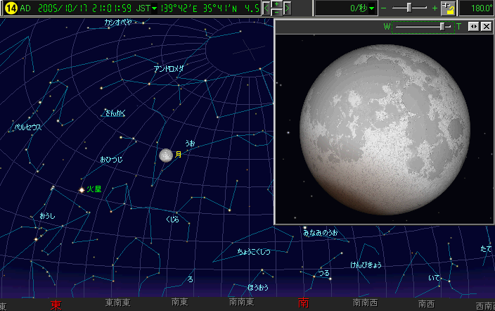Click Mars (火星) on the star chart
This screenshot has height=311, width=495.
point(82,189)
